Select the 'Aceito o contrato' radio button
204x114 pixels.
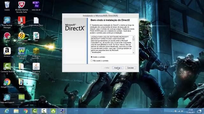pyautogui.click(x=91, y=57)
